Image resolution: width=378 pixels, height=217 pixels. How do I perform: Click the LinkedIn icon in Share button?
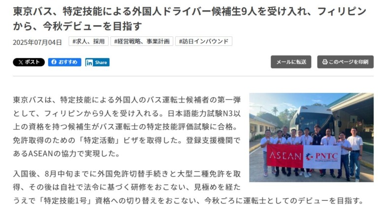click(89, 62)
